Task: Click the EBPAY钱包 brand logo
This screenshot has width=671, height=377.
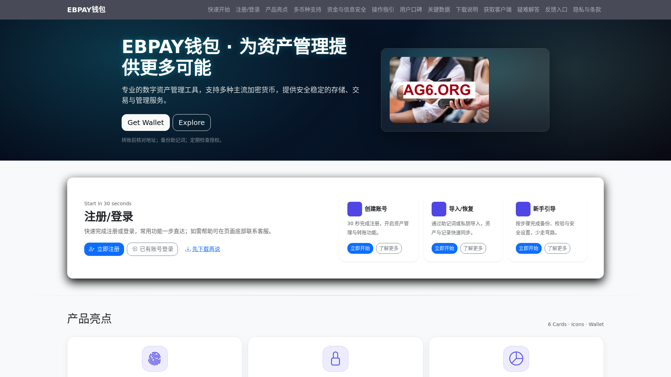Action: (86, 10)
